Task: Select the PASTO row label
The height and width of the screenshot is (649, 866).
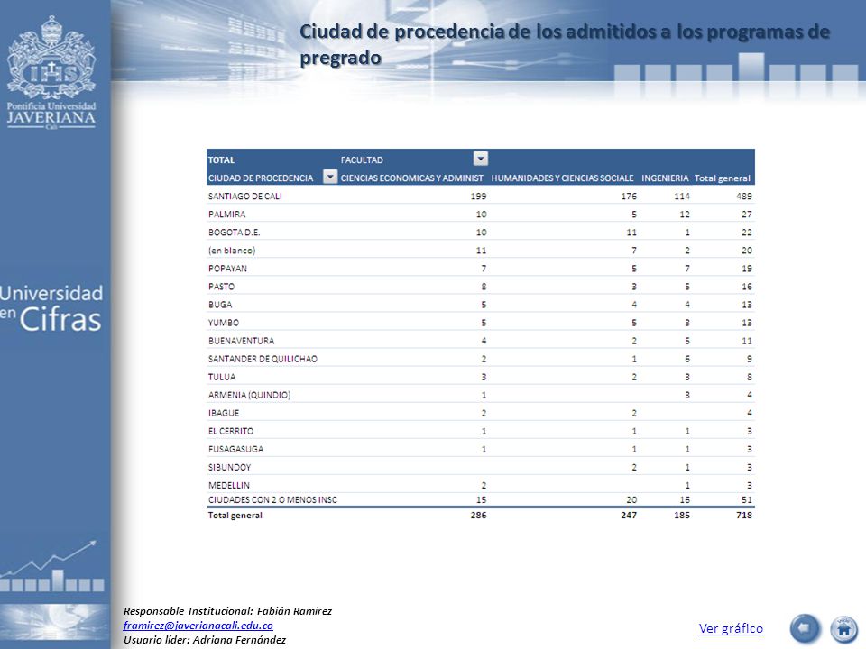Action: click(221, 287)
